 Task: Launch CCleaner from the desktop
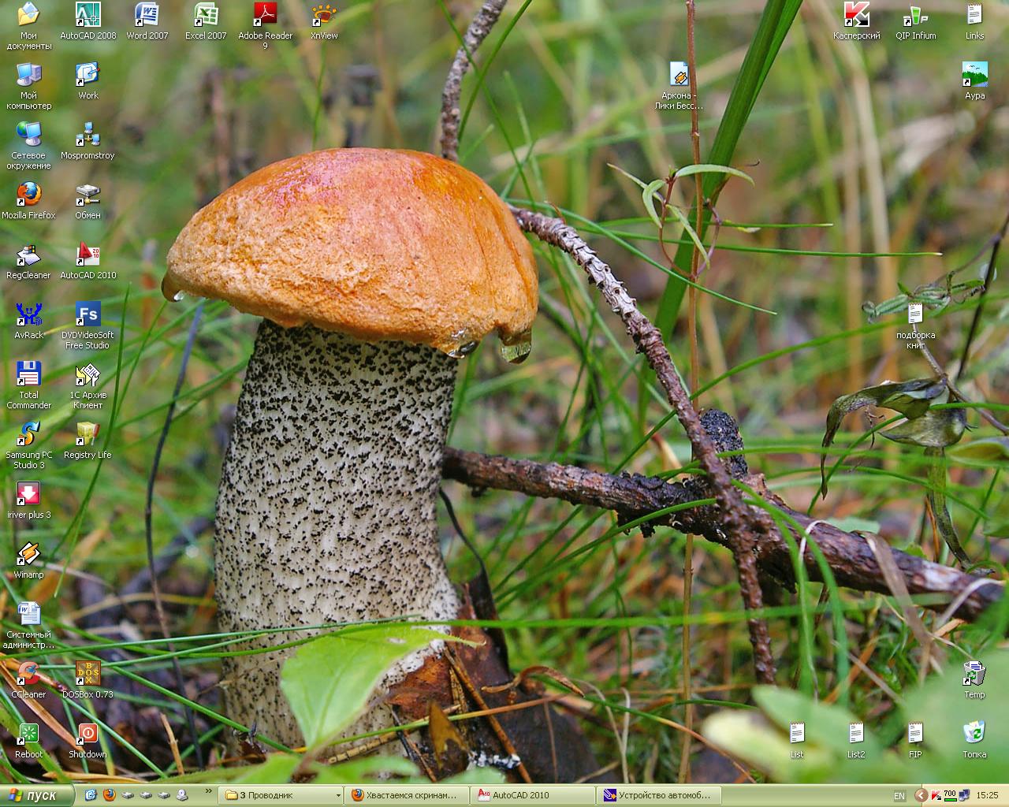point(28,674)
